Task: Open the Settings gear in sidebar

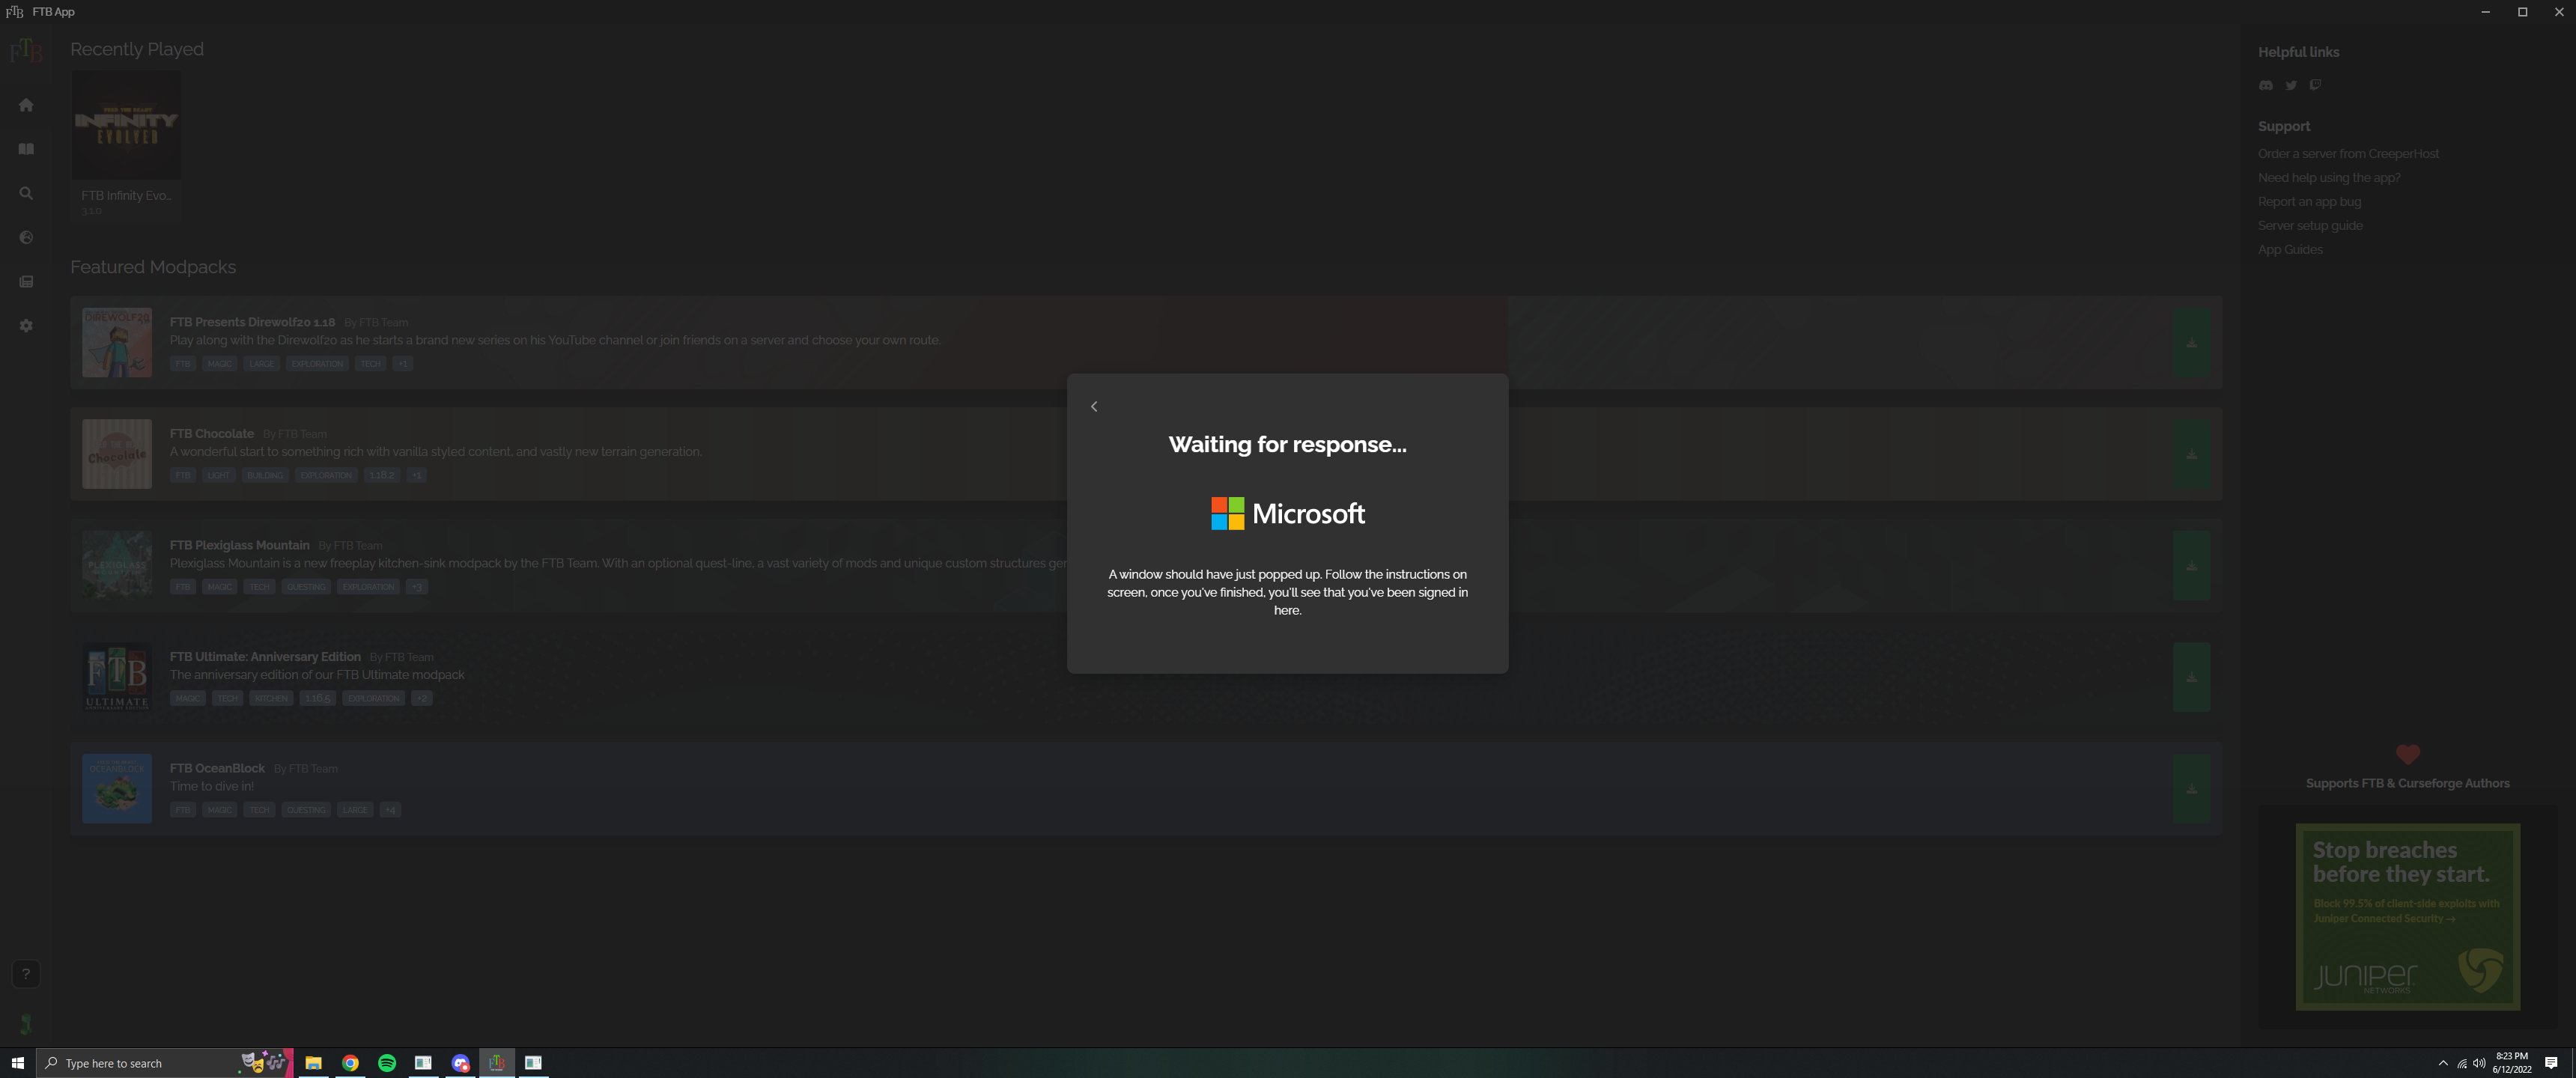Action: tap(26, 325)
